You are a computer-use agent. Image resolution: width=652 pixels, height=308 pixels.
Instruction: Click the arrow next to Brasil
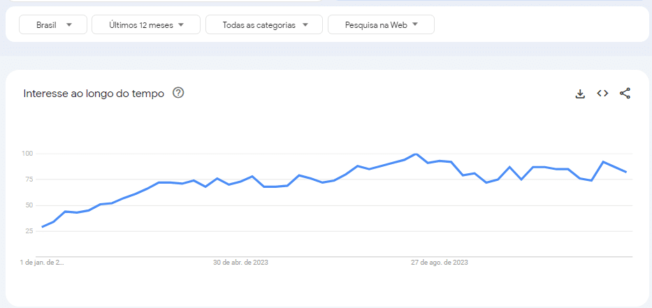pyautogui.click(x=69, y=25)
